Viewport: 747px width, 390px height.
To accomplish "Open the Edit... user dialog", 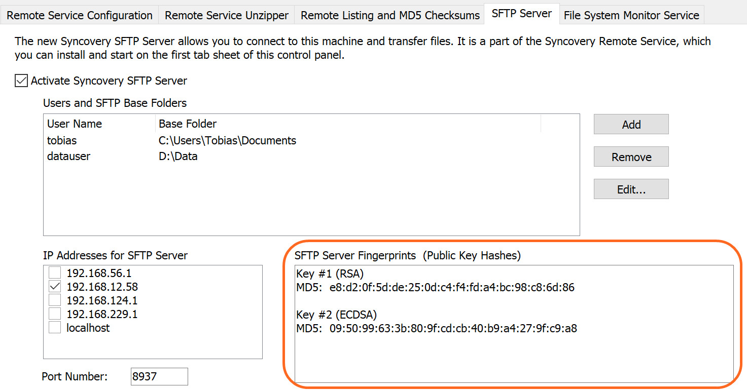I will pyautogui.click(x=631, y=189).
